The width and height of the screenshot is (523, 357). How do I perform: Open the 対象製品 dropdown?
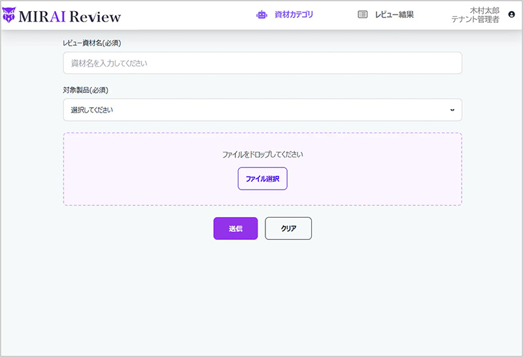click(262, 110)
